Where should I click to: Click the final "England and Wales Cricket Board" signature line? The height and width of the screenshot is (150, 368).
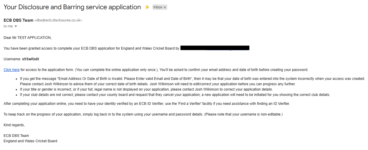[30, 141]
